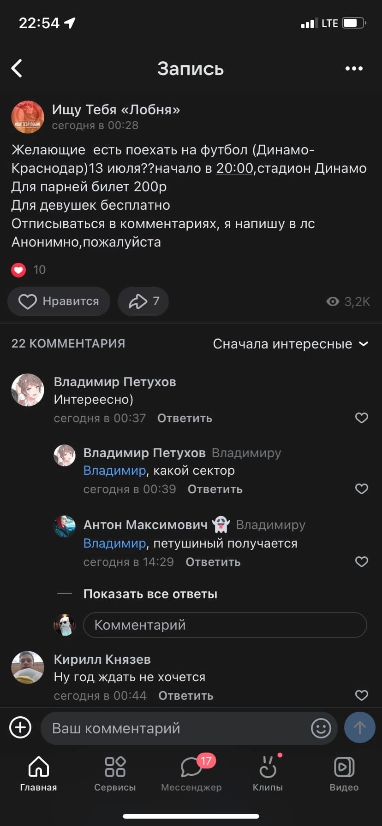Viewport: 382px width, 826px height.
Task: Open the «Клипы» tab
Action: coord(268,773)
